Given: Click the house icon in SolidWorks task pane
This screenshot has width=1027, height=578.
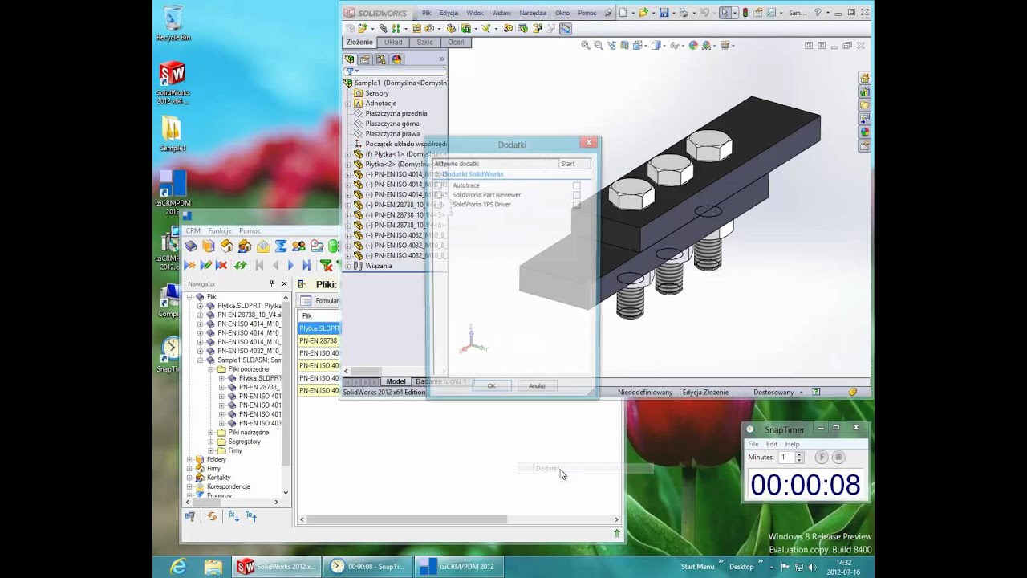Looking at the screenshot, I should (864, 78).
